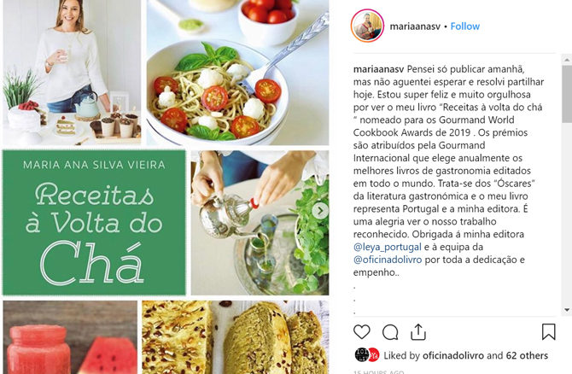Open oficinadolivro in the Liked by line
This screenshot has width=572, height=374.
pos(453,355)
